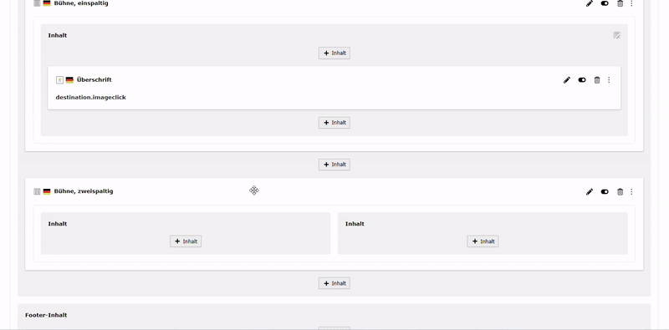Image resolution: width=669 pixels, height=330 pixels.
Task: Click pencil icon for Bühne, einspaltig
Action: click(590, 3)
